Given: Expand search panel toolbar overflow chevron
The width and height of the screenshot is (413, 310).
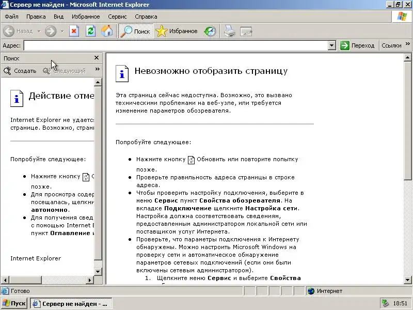Looking at the screenshot, I should tap(98, 69).
